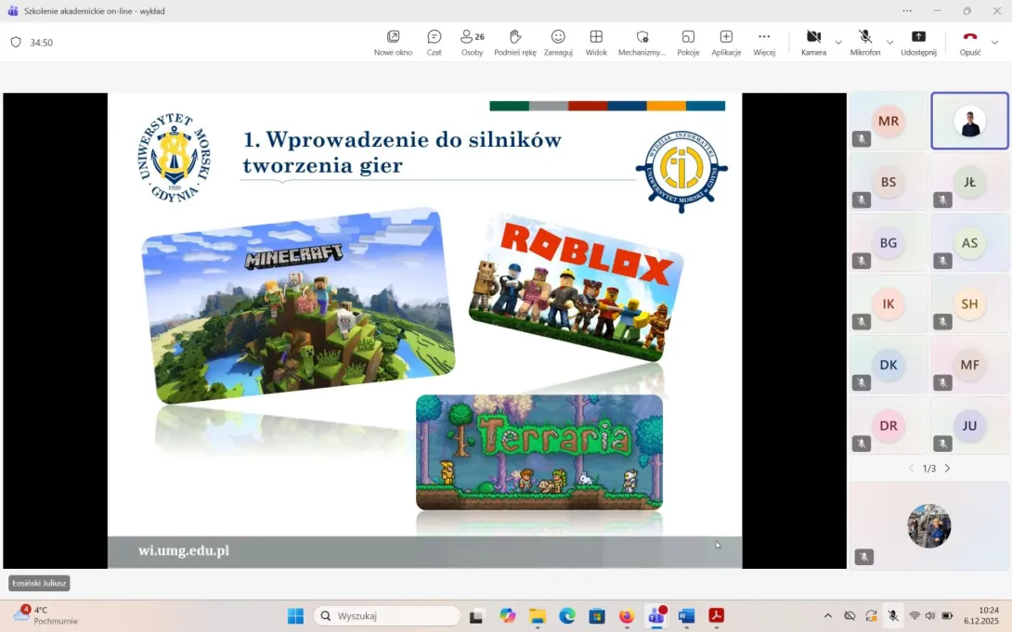This screenshot has height=632, width=1012.
Task: Open the Więcej more options menu
Action: pyautogui.click(x=764, y=42)
